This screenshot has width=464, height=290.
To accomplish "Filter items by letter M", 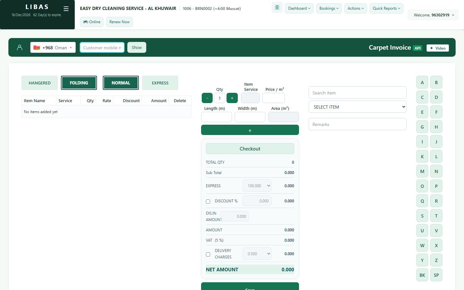I will (x=422, y=171).
